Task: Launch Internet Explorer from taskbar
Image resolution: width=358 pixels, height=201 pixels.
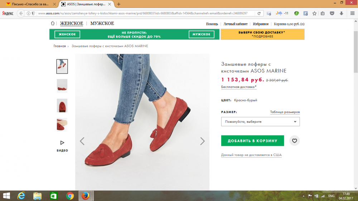Action: click(x=21, y=196)
